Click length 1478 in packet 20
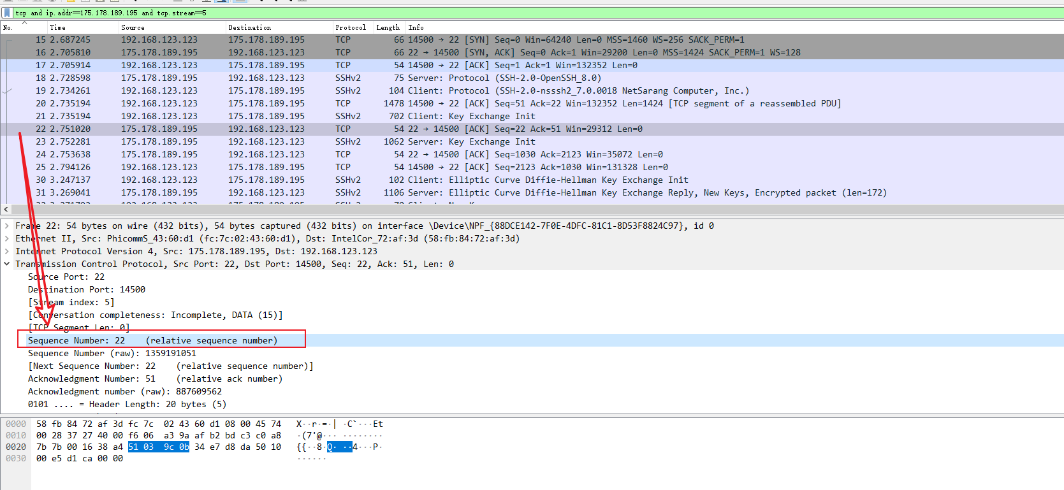 [394, 103]
